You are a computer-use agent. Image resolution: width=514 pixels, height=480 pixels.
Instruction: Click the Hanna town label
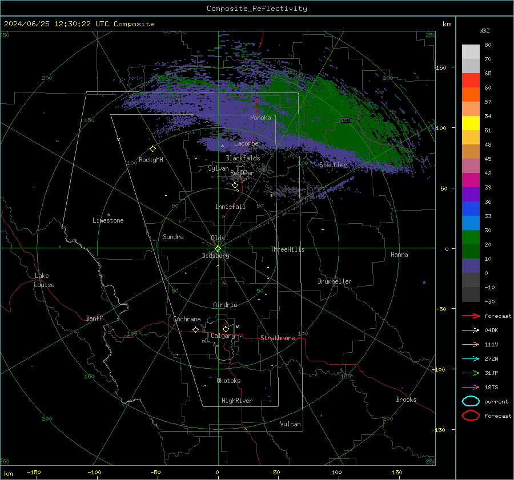[399, 255]
